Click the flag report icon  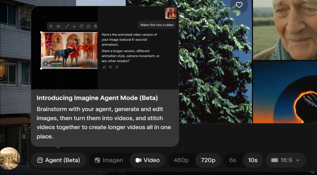pos(117,67)
